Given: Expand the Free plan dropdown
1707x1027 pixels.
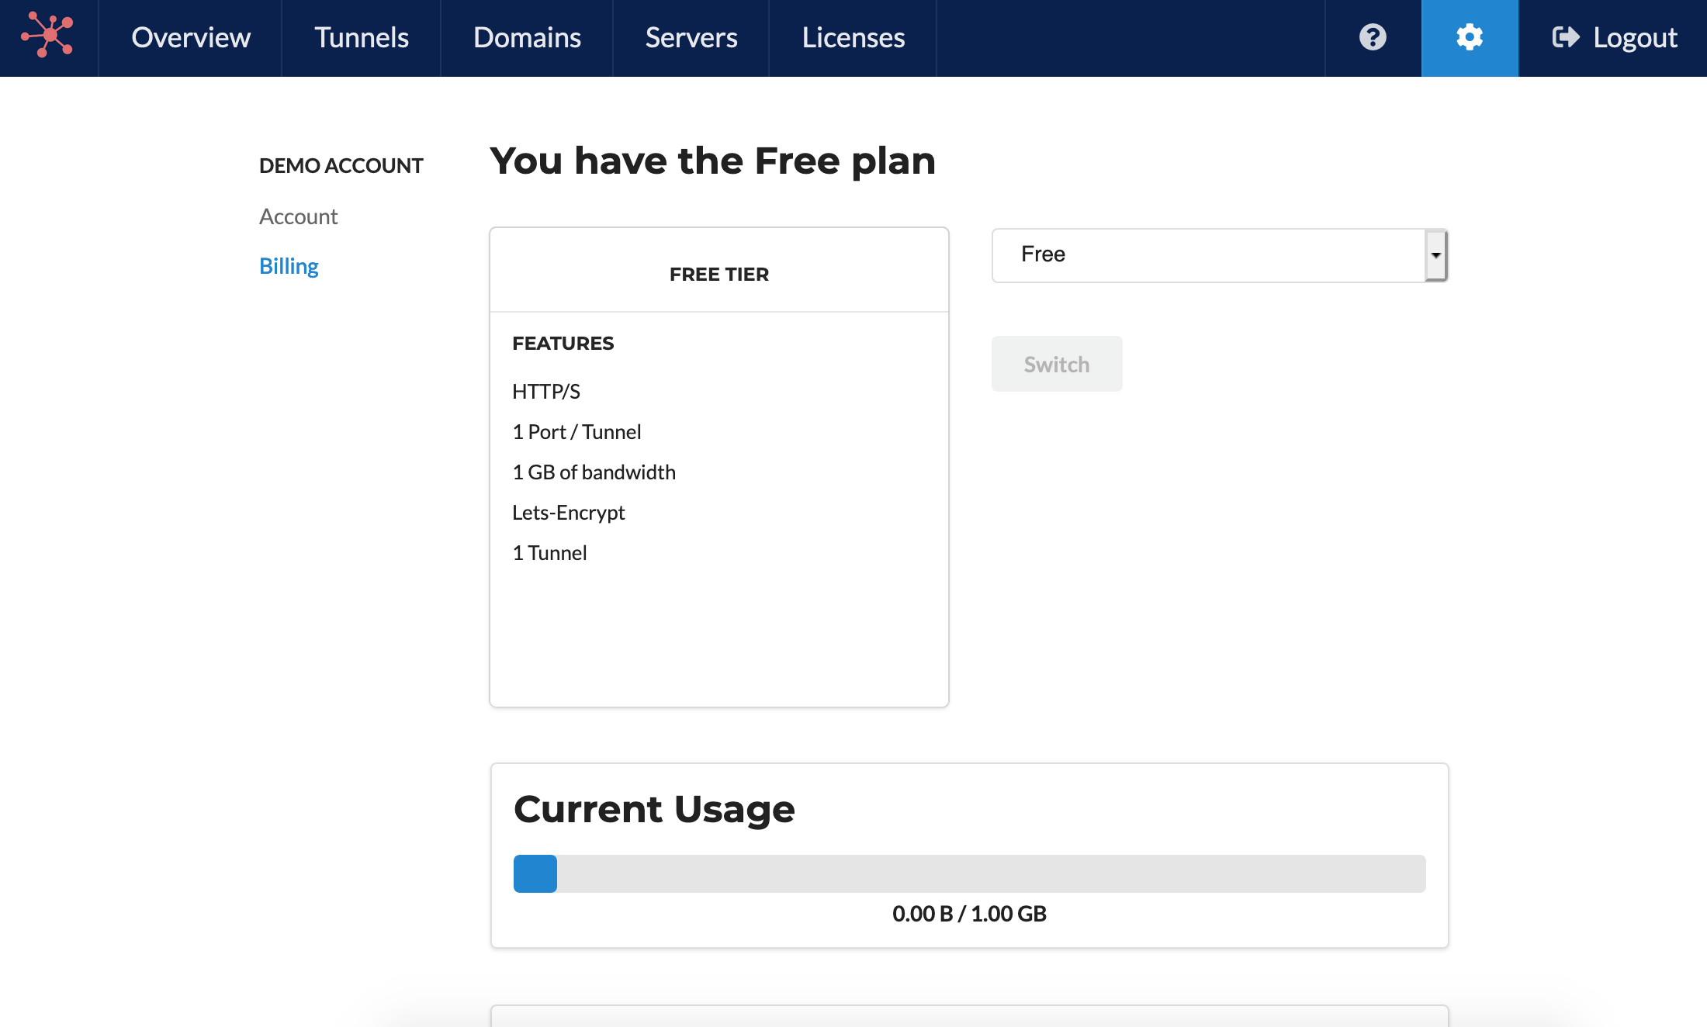Looking at the screenshot, I should click(x=1220, y=255).
